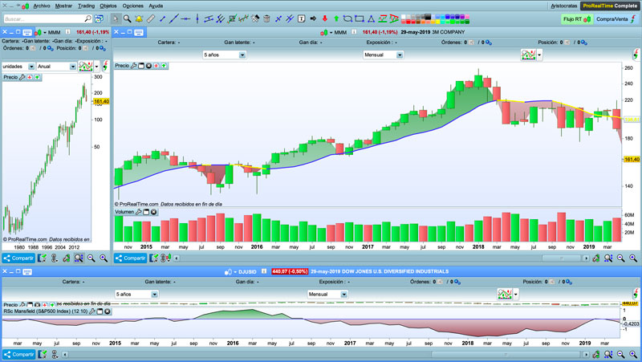Open Precio settings wrench in main chart
The image size is (642, 362).
(133, 66)
